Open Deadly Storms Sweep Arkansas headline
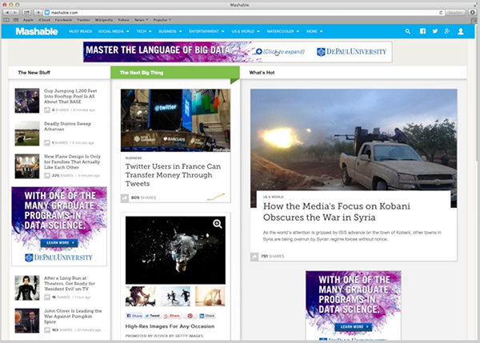This screenshot has height=343, width=480. [67, 126]
